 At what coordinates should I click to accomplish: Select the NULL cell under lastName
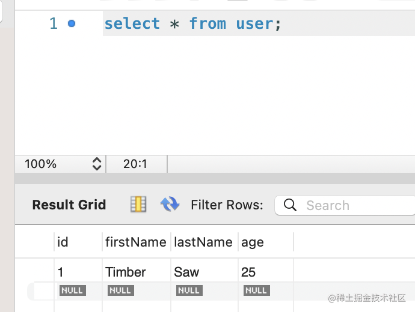[189, 290]
